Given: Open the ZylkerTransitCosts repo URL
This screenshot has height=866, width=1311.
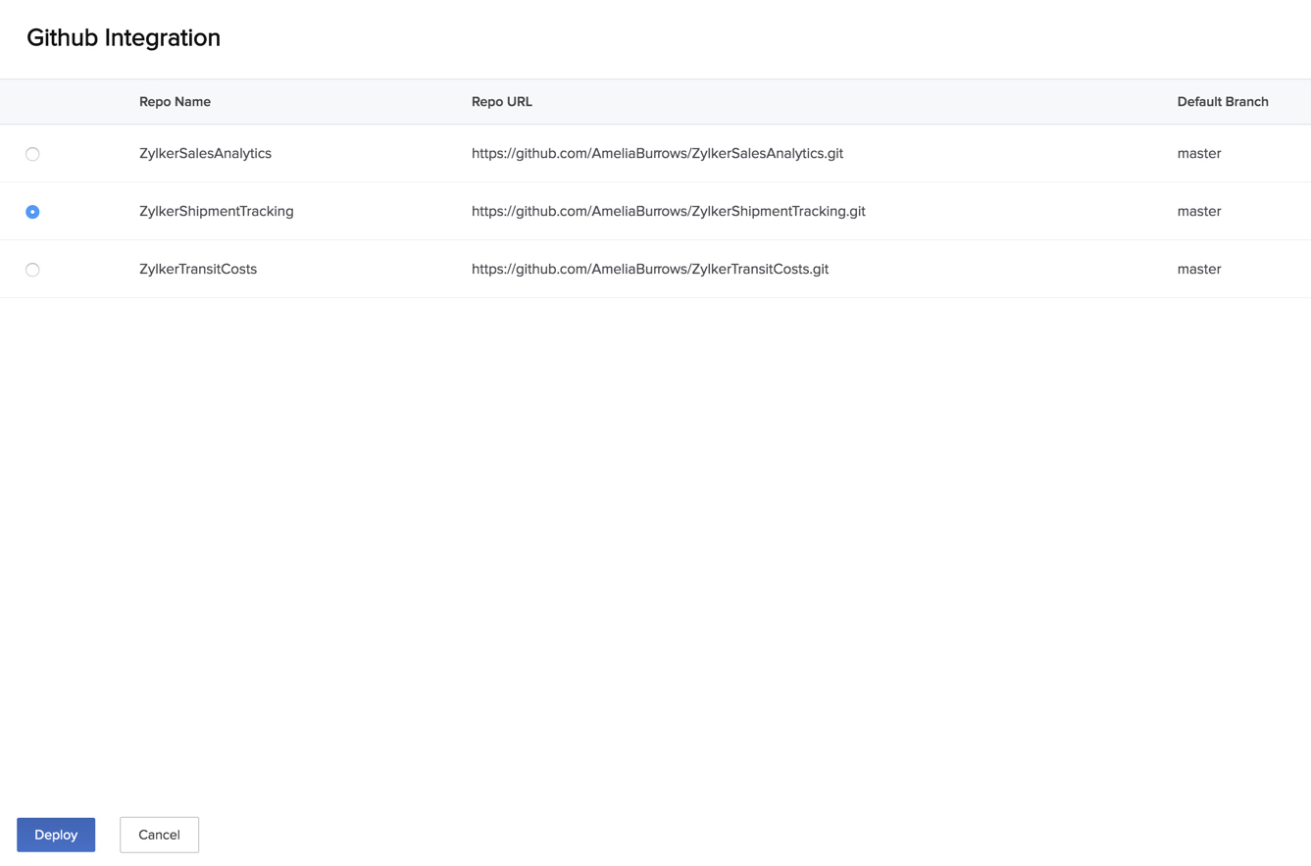Looking at the screenshot, I should tap(650, 269).
